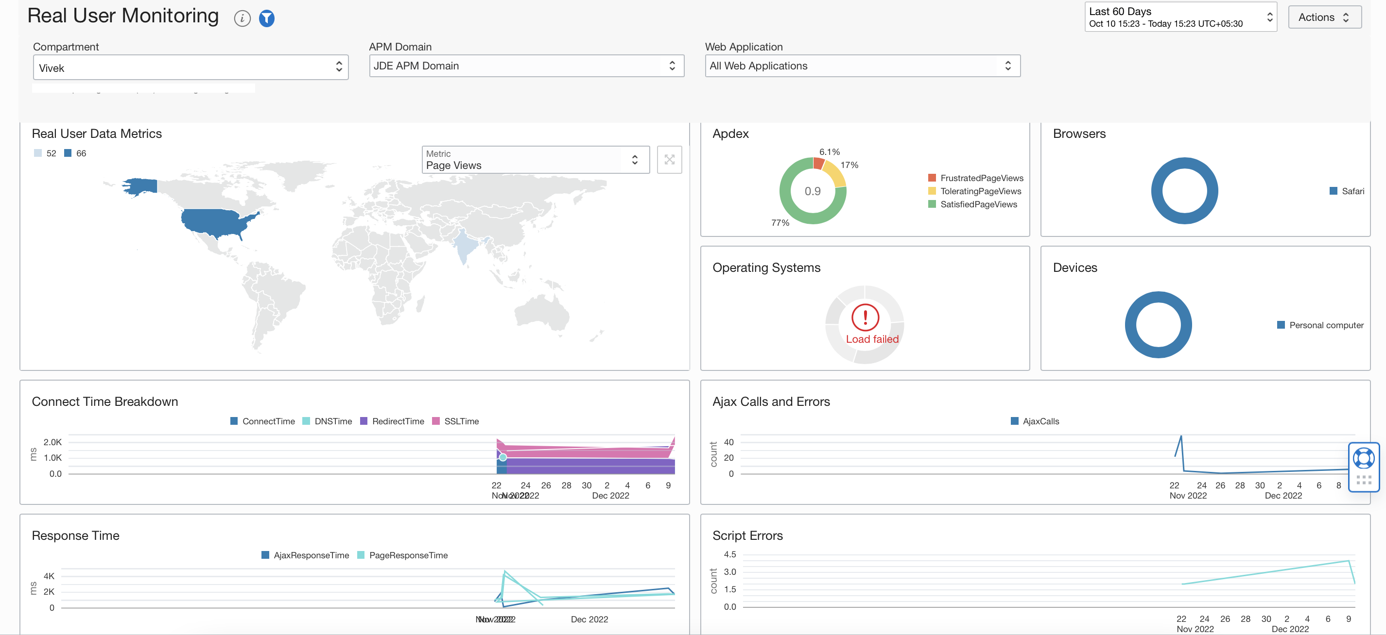Viewport: 1386px width, 635px height.
Task: Click the blue filter funnel icon
Action: (x=266, y=18)
